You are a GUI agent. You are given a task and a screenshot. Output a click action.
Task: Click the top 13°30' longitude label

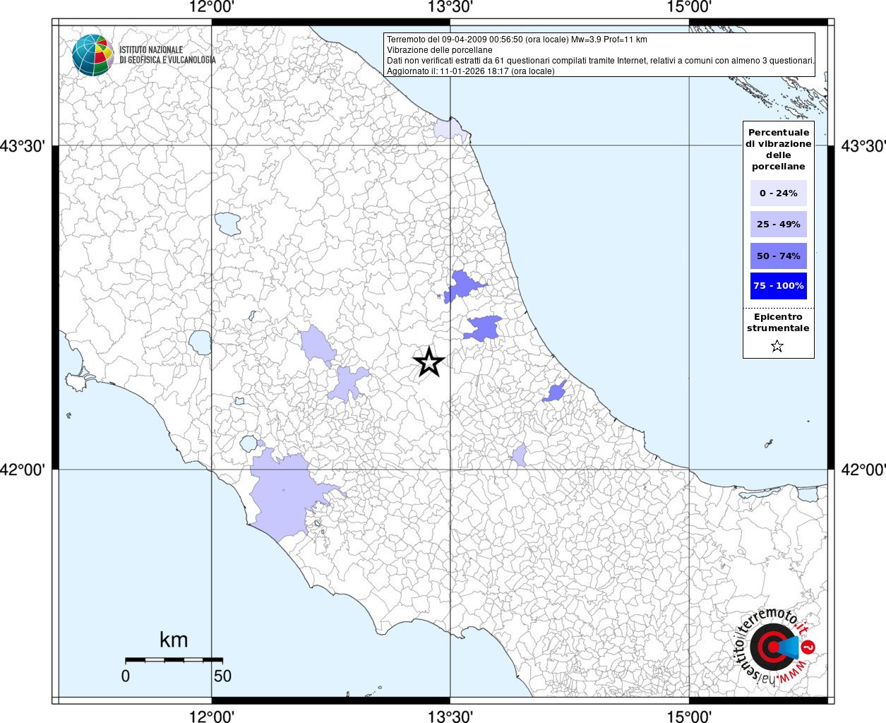(x=450, y=8)
